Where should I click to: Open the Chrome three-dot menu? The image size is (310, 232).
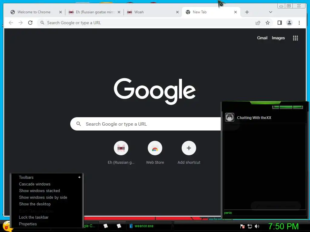pos(299,23)
